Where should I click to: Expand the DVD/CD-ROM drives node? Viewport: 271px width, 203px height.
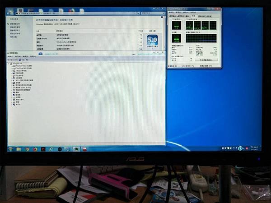click(11, 66)
